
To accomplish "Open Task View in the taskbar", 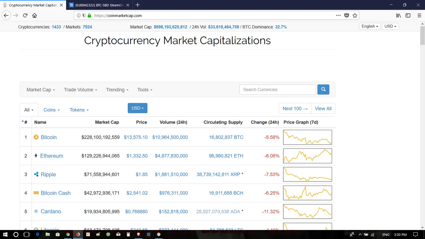I will pos(27,234).
